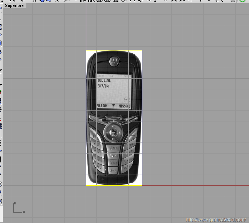Click the PH.BOOK label on phone screen

[x=102, y=106]
